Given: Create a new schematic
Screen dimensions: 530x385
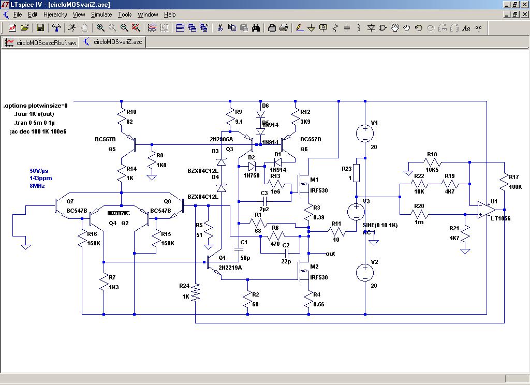Looking at the screenshot, I should point(12,28).
